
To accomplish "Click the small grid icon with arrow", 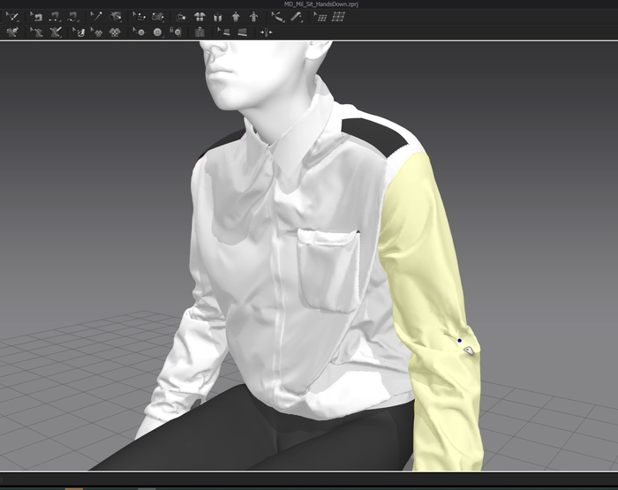I will pyautogui.click(x=320, y=16).
